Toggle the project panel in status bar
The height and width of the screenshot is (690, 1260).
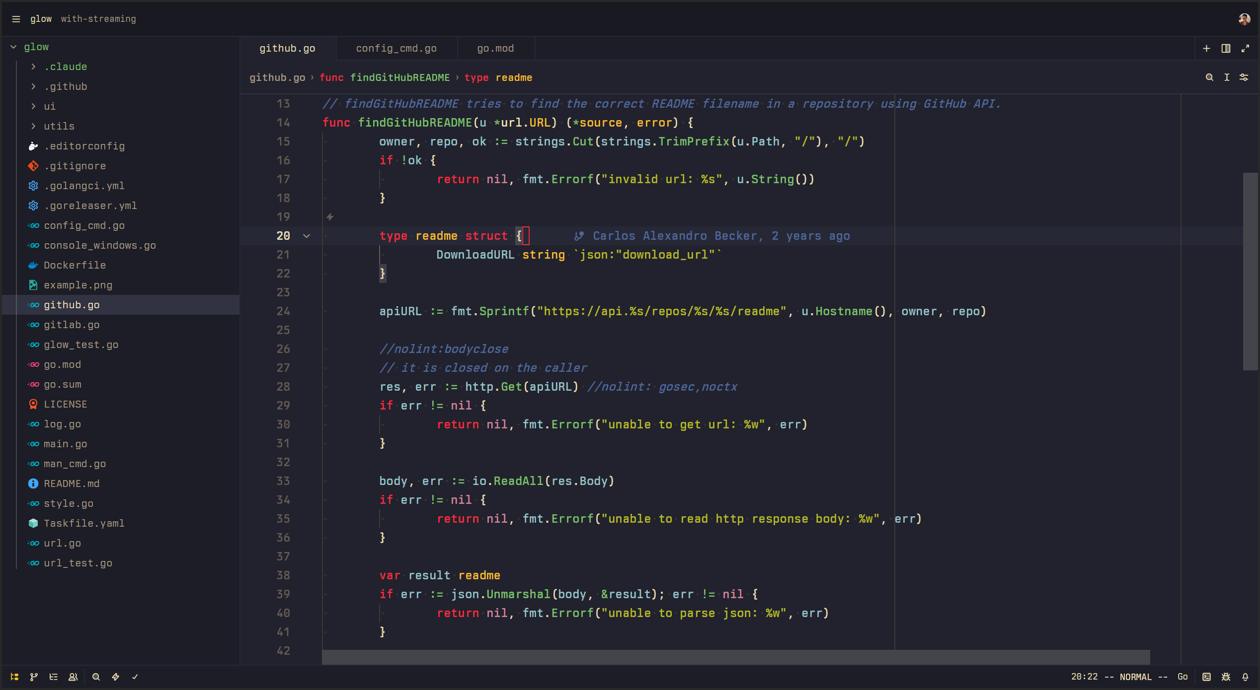pos(14,677)
